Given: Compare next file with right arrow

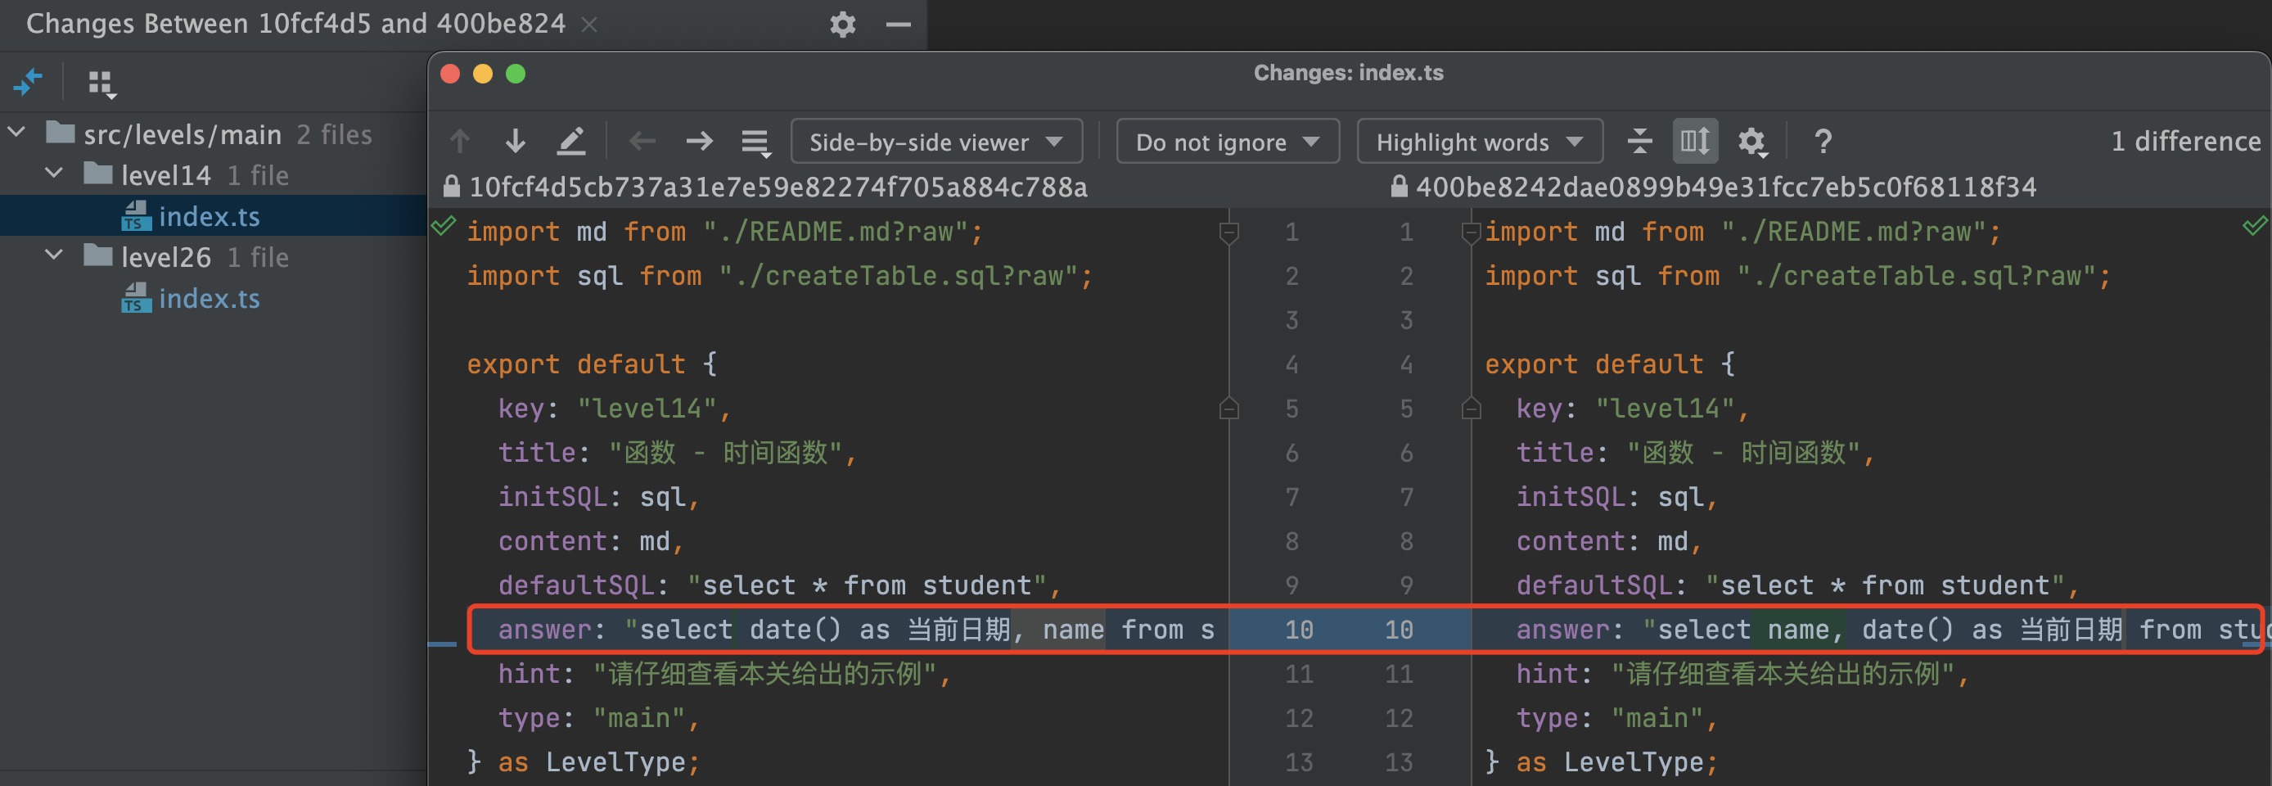Looking at the screenshot, I should 698,141.
